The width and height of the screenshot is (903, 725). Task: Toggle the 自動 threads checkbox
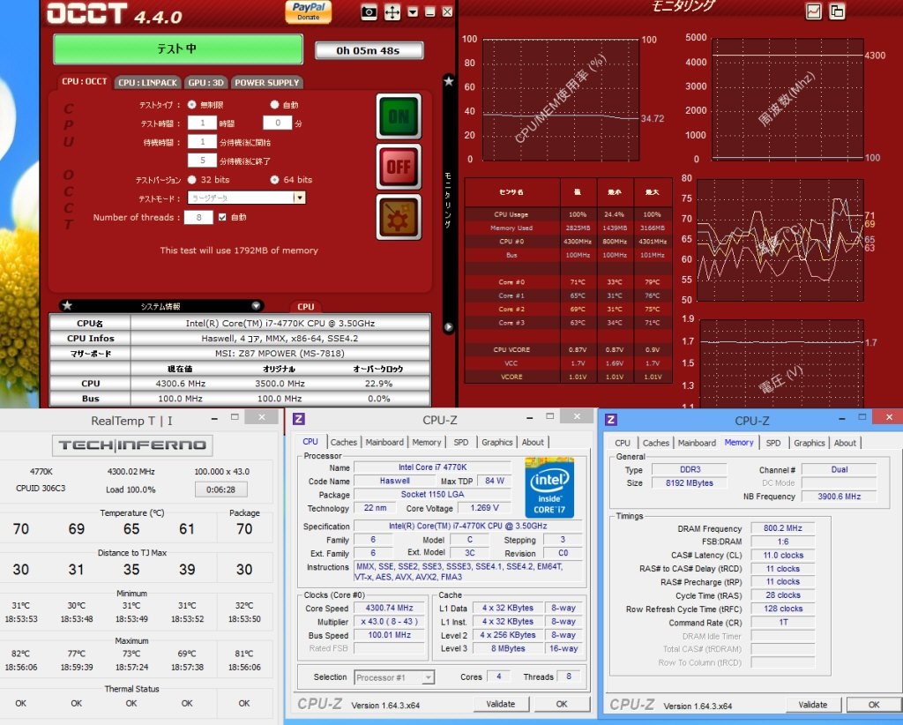point(222,217)
